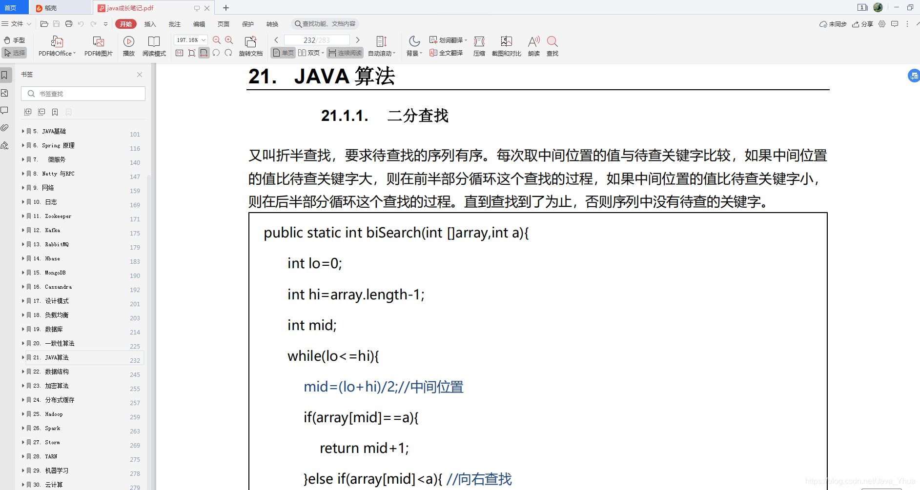Viewport: 920px width, 490px height.
Task: Expand the 21. JAVA算法 bookmark
Action: [23, 357]
